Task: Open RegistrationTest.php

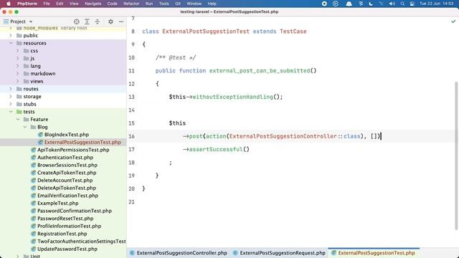Action: [x=62, y=234]
